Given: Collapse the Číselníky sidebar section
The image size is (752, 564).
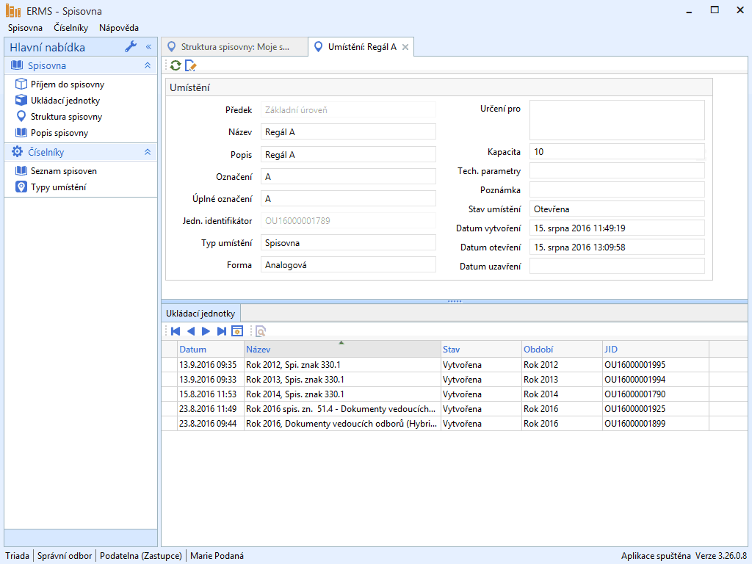Looking at the screenshot, I should (x=147, y=152).
